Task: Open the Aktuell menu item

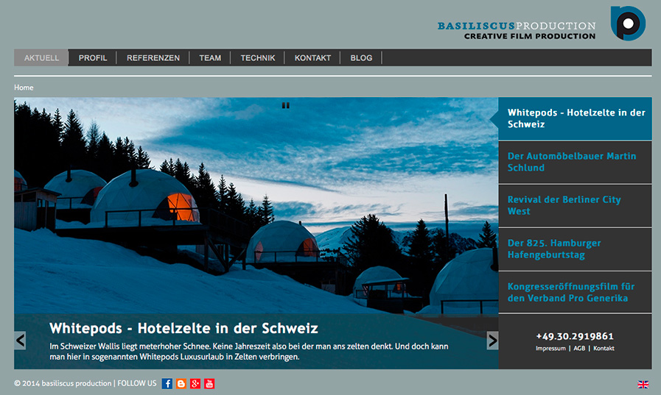Action: coord(41,58)
